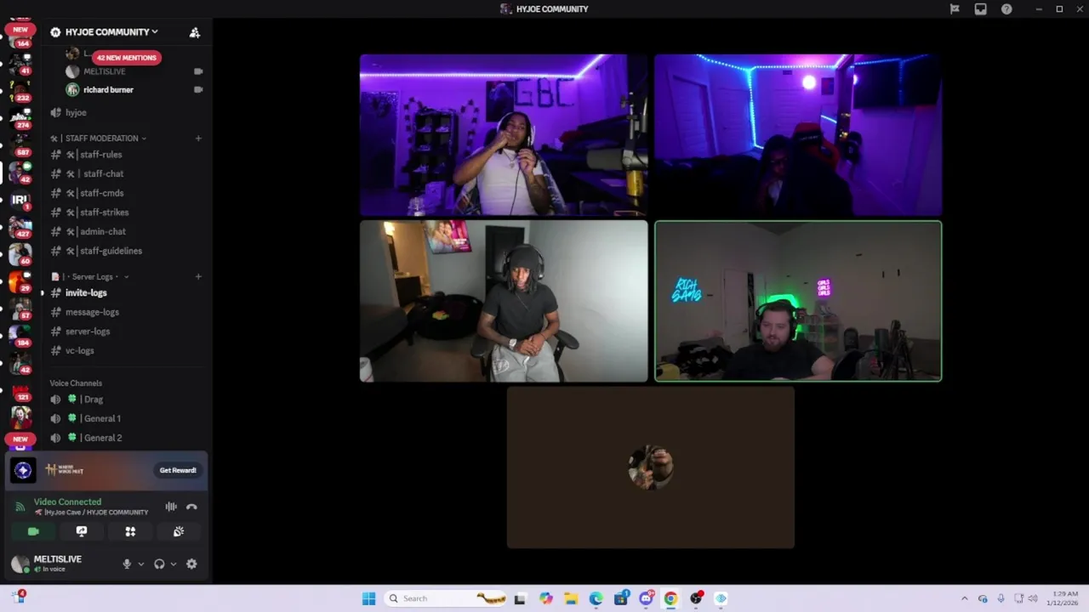
Task: Focus the webcam tile with blue LED strip lights
Action: [x=798, y=135]
